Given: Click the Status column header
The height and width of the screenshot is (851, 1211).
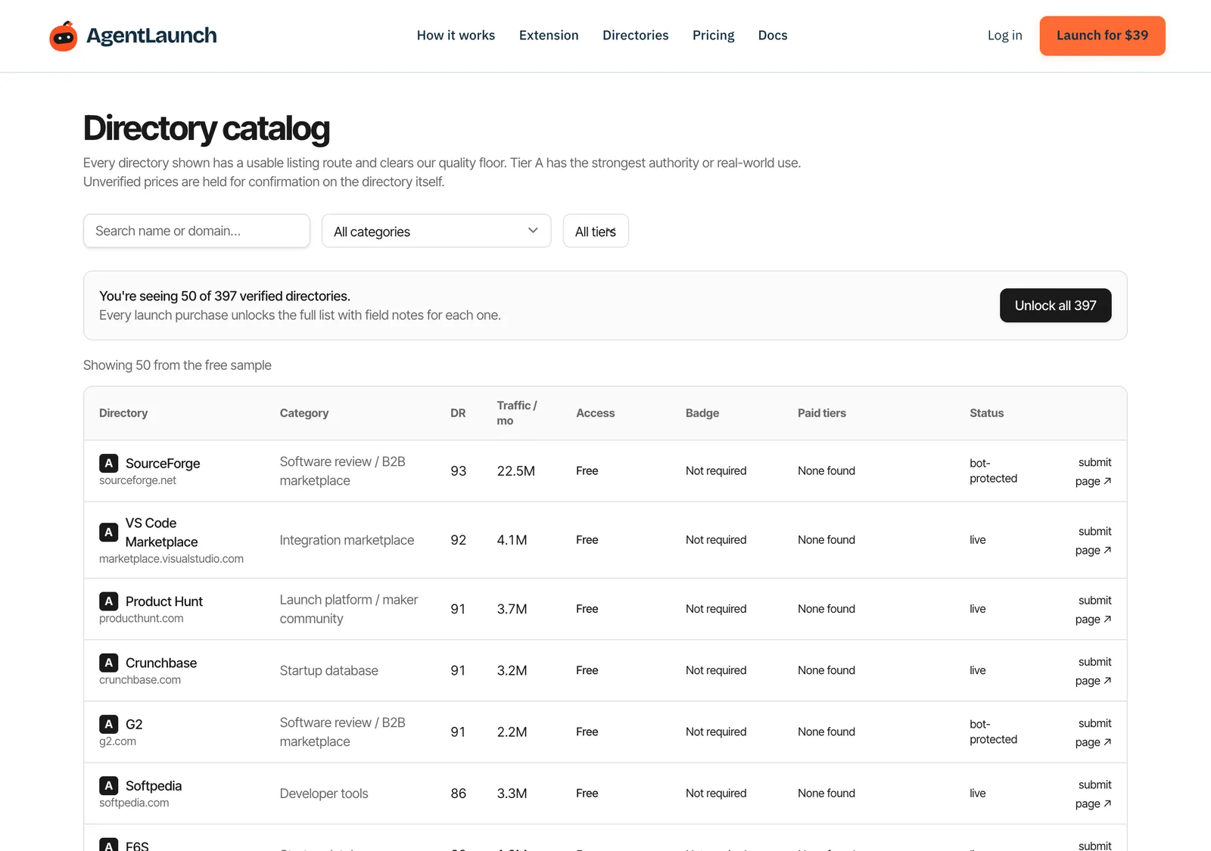Looking at the screenshot, I should tap(987, 413).
